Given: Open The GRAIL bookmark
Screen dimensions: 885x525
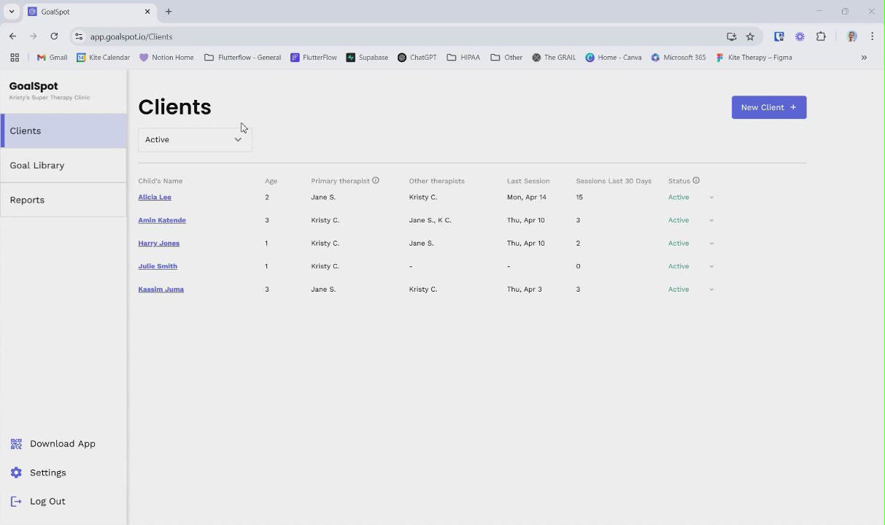Looking at the screenshot, I should click(554, 58).
